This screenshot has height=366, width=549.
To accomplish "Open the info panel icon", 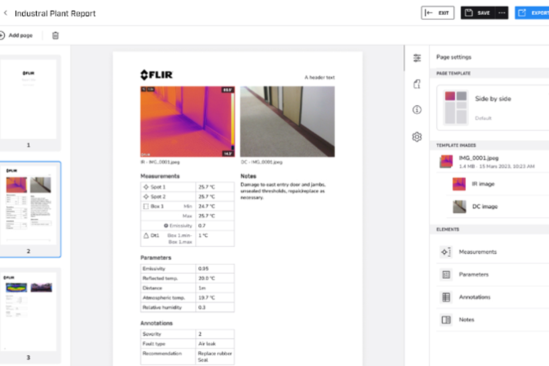I will [417, 110].
